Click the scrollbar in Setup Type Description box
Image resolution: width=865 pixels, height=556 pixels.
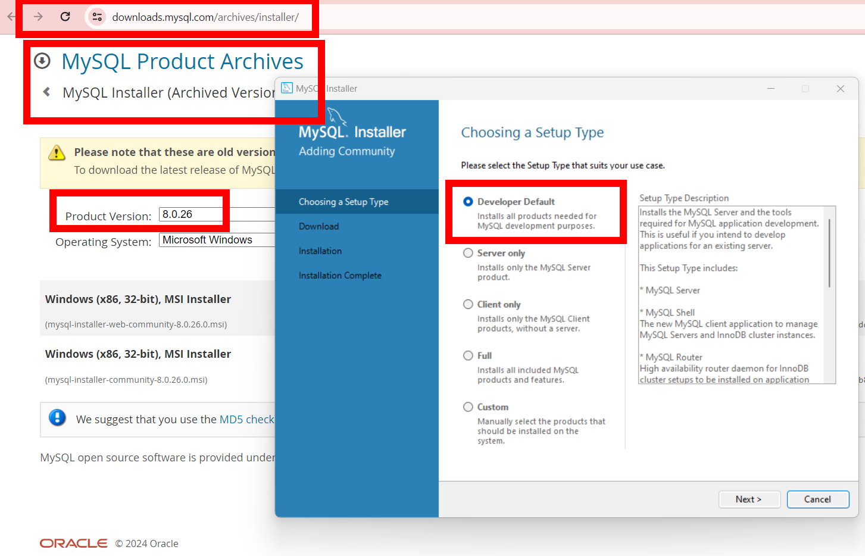[x=830, y=253]
